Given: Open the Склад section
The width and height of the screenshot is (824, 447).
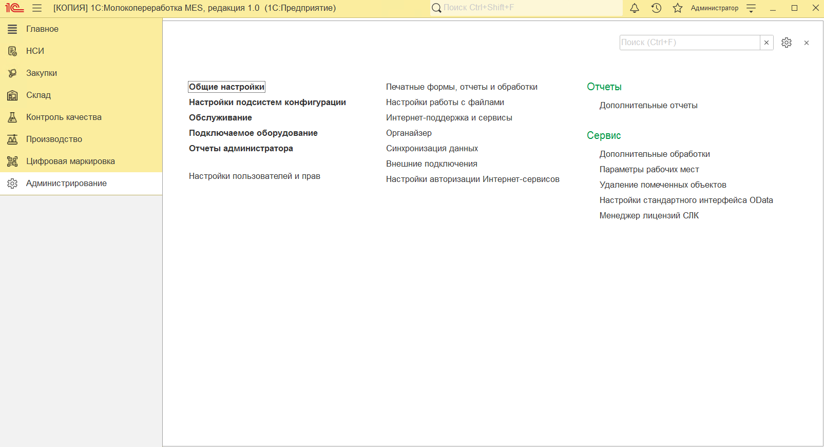Looking at the screenshot, I should pyautogui.click(x=81, y=95).
